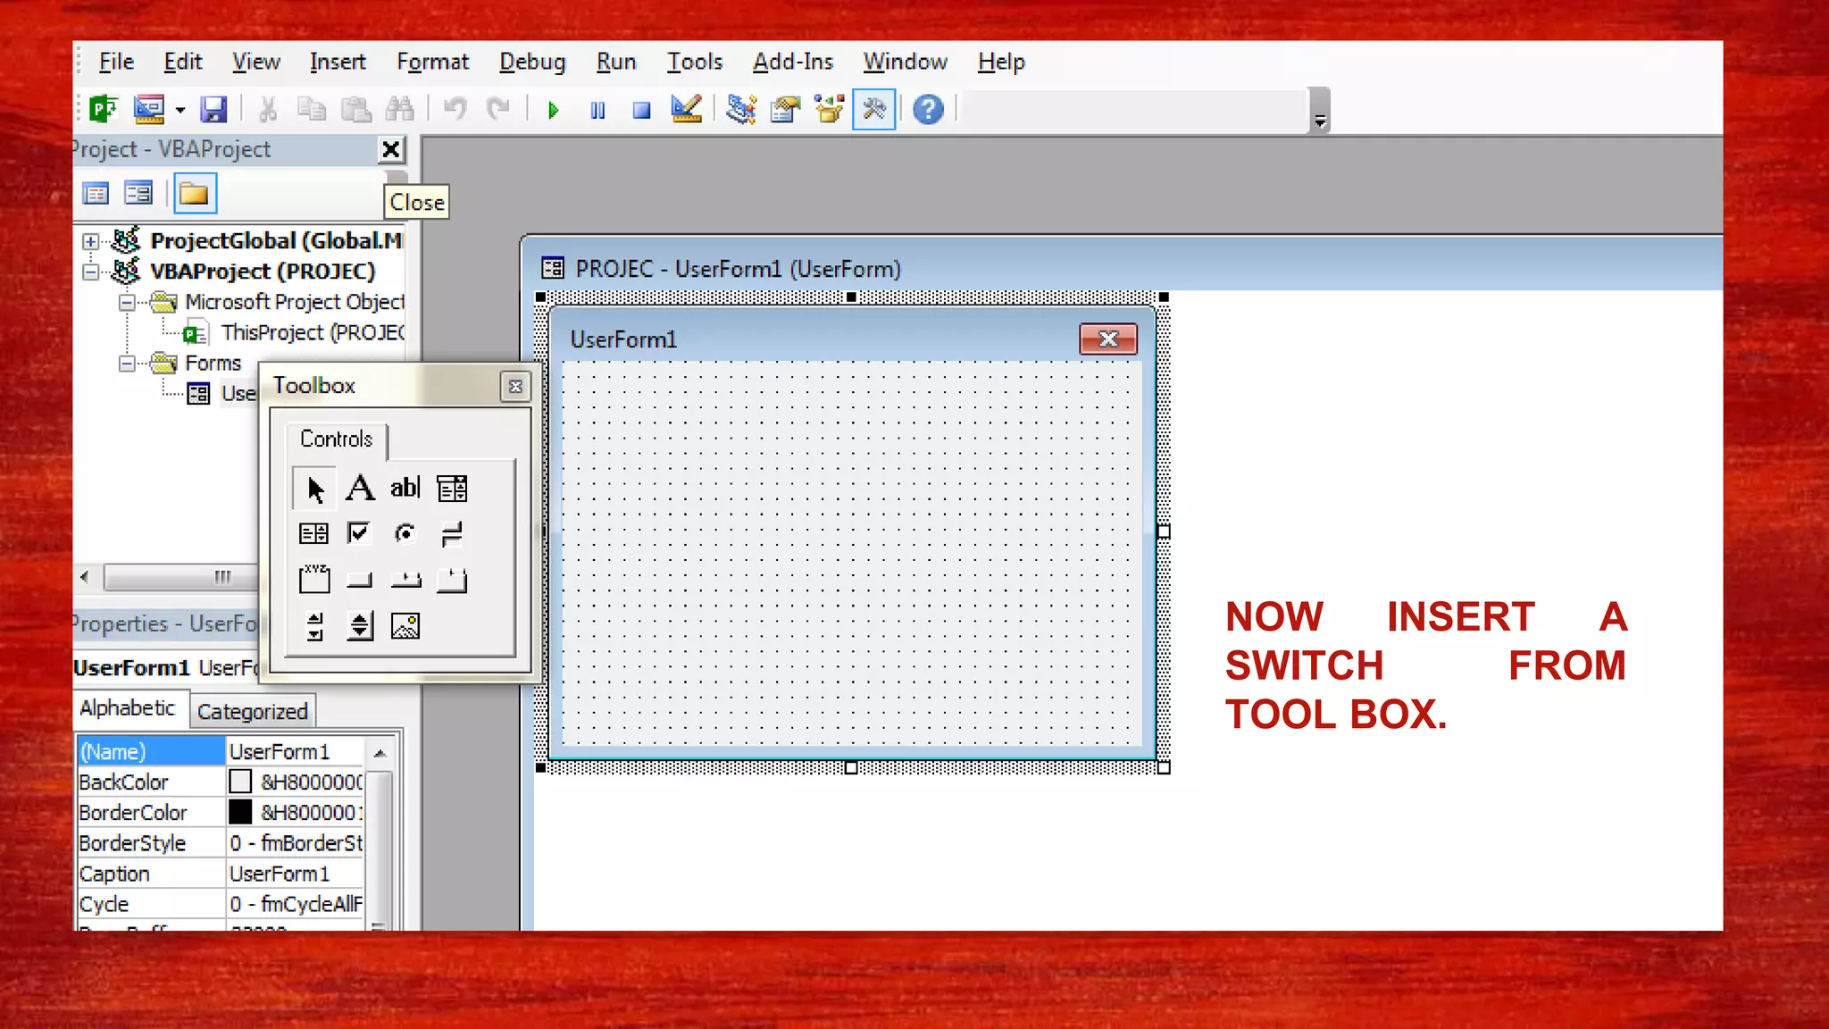The height and width of the screenshot is (1029, 1829).
Task: Pick the Select Objects arrow tool
Action: click(x=314, y=489)
